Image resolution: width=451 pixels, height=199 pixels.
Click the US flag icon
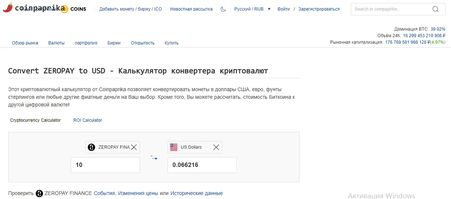click(x=174, y=147)
